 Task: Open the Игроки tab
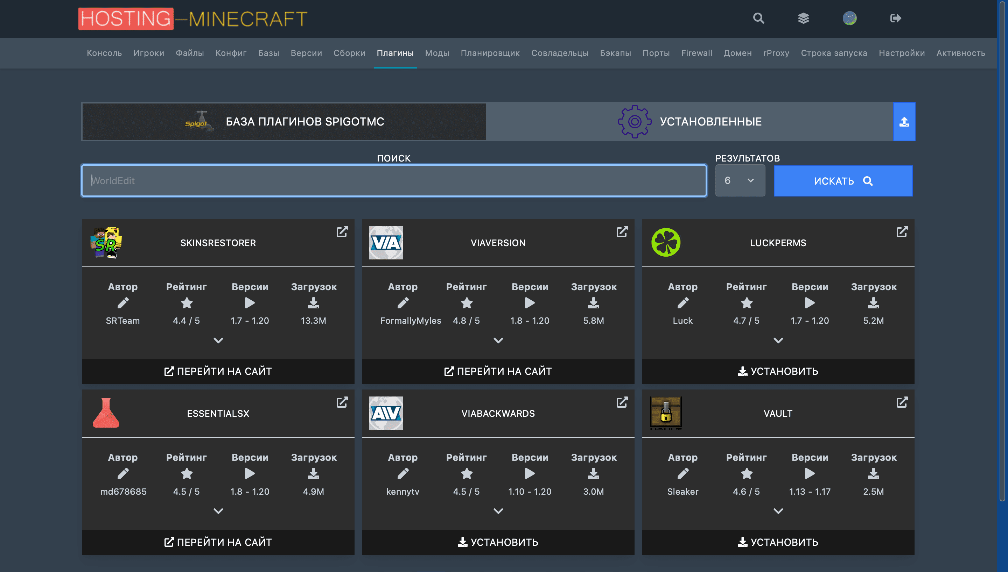tap(149, 53)
